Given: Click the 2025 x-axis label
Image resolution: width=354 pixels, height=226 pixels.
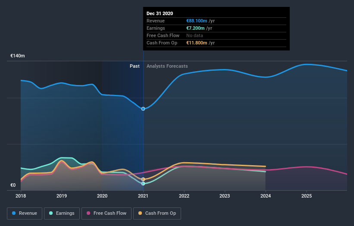Looking at the screenshot, I should point(307,196).
